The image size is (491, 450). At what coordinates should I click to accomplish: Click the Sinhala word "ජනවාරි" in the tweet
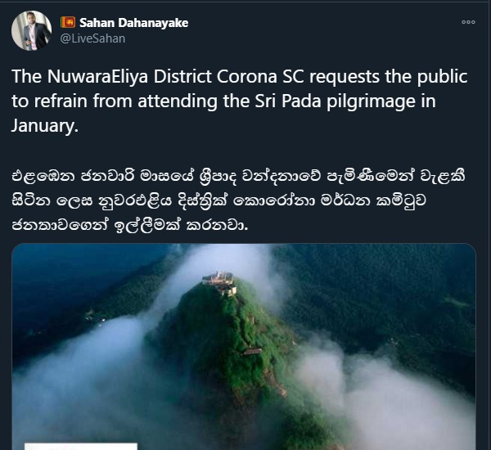[107, 176]
